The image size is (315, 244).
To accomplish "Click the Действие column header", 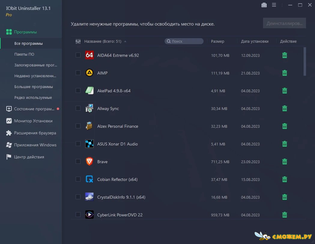I will (x=288, y=41).
